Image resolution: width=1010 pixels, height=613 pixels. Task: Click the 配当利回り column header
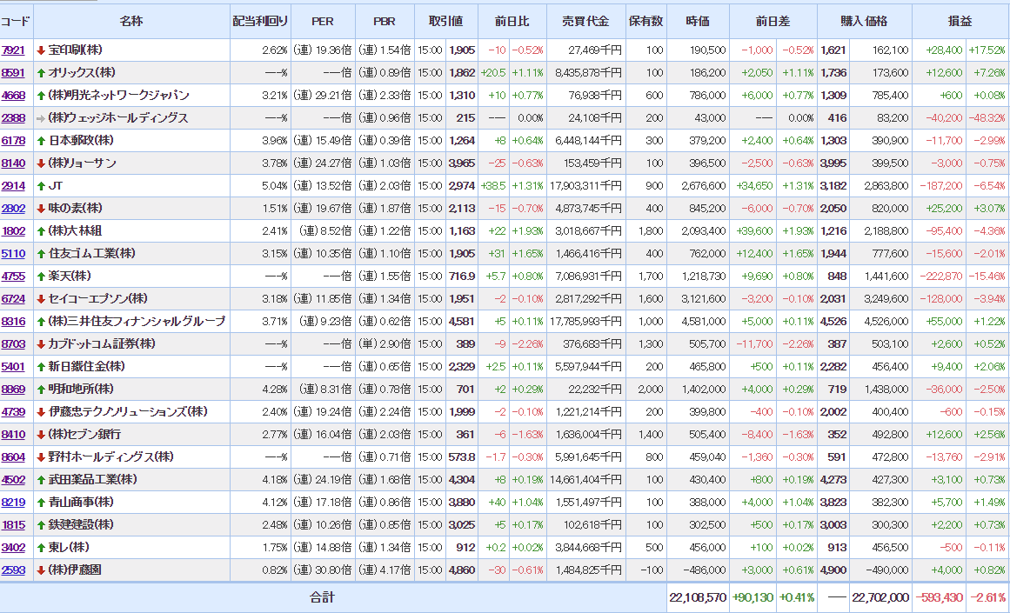[x=258, y=21]
